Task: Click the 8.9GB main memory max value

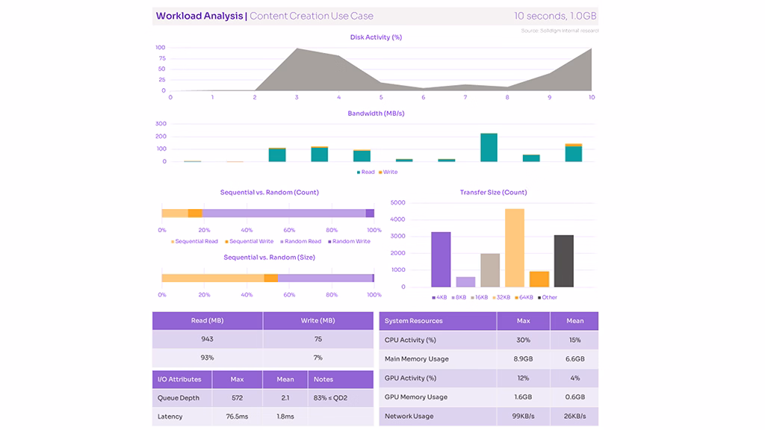Action: [523, 359]
